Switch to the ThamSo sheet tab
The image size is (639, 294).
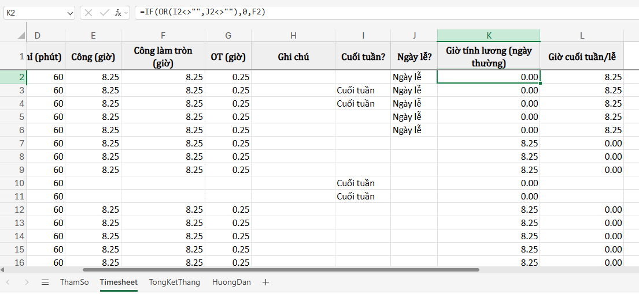pos(74,282)
